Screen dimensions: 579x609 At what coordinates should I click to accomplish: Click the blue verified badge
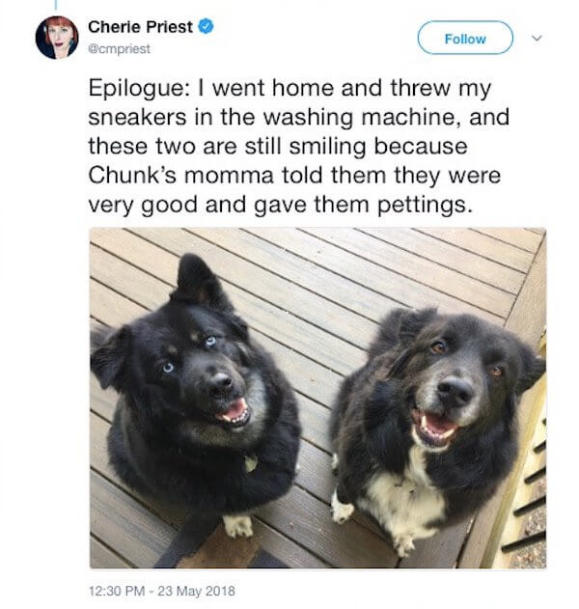[206, 27]
